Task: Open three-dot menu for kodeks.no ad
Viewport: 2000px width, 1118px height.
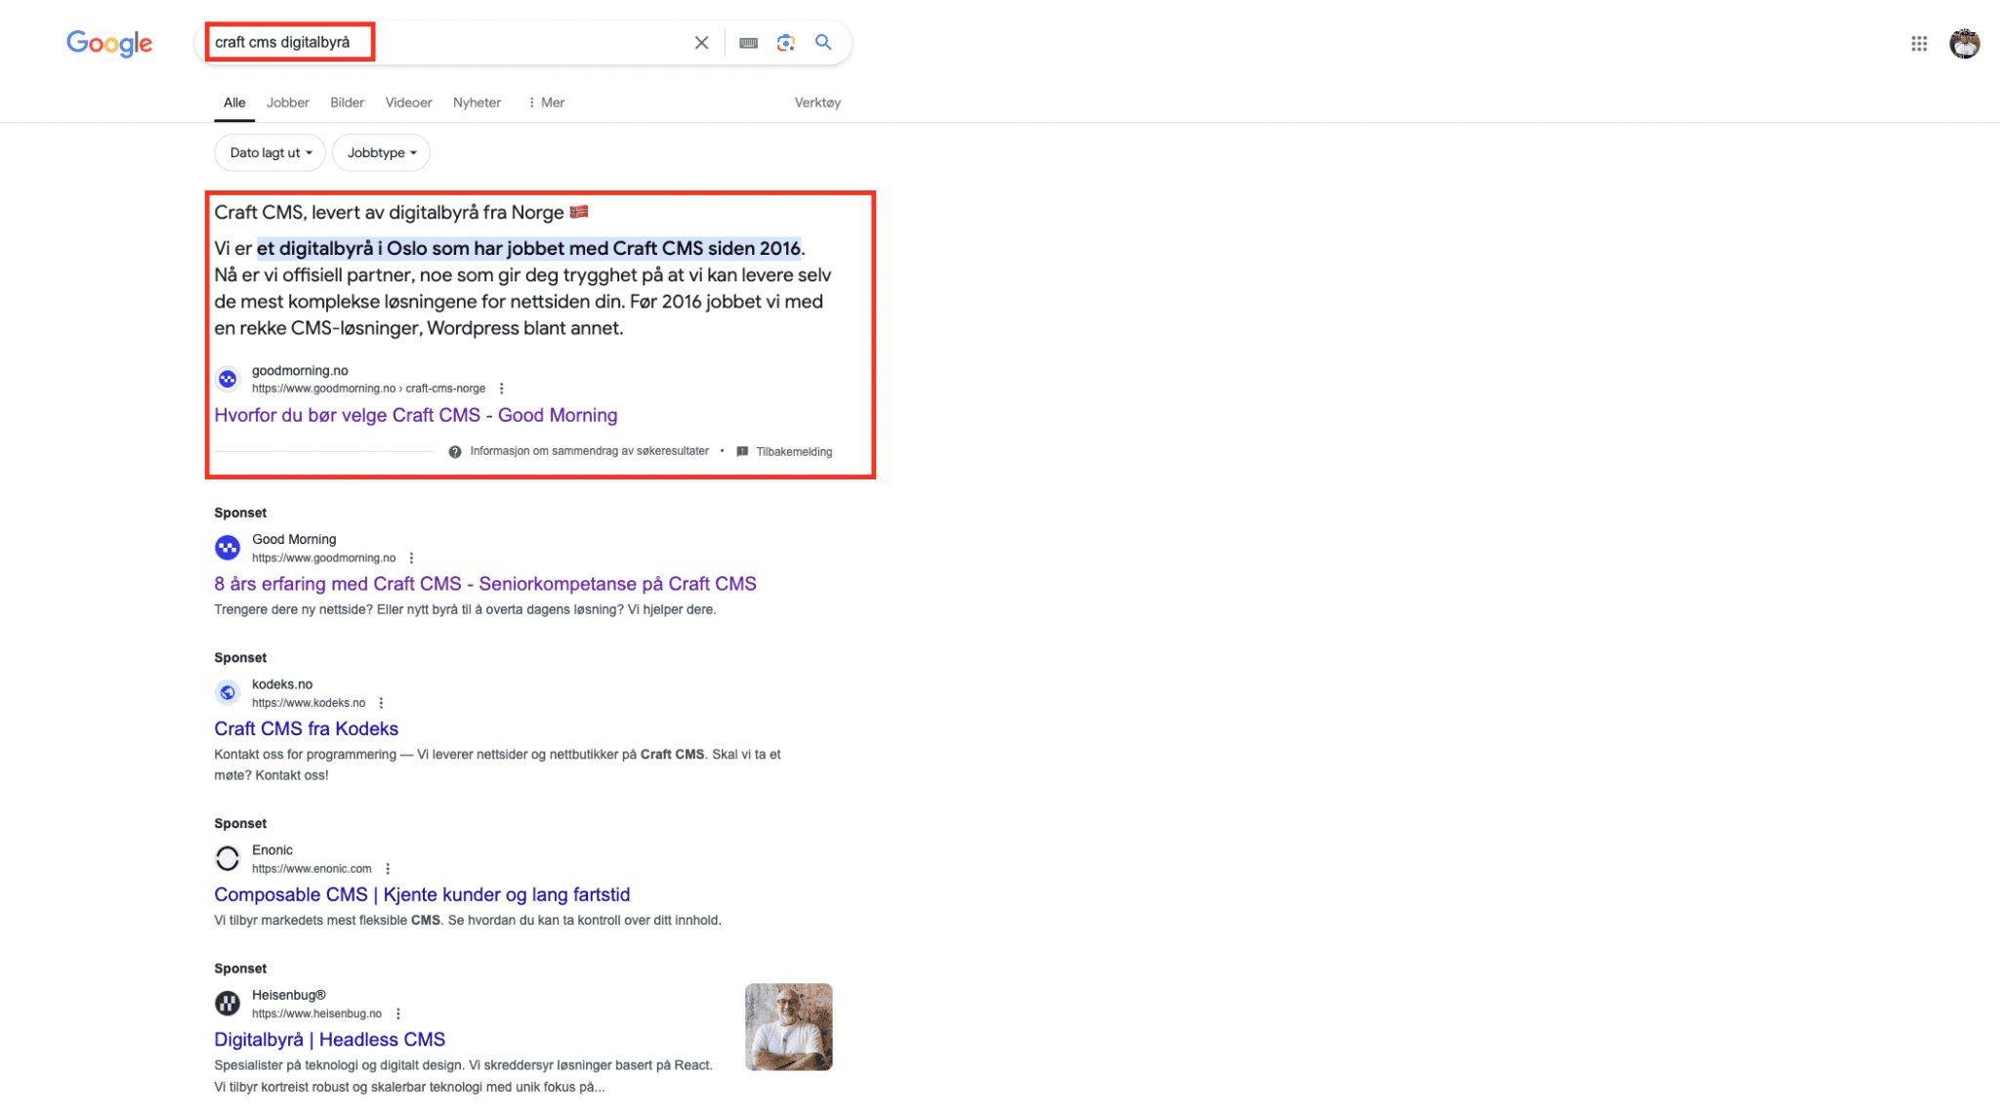Action: pos(381,703)
